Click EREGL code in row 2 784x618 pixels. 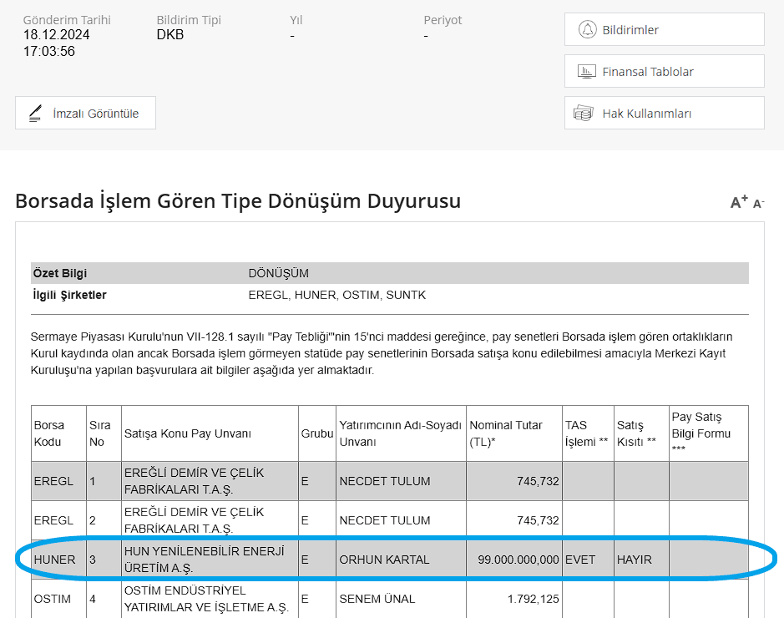(53, 520)
